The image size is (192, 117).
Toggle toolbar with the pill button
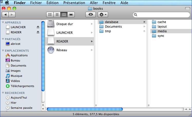click(x=187, y=8)
